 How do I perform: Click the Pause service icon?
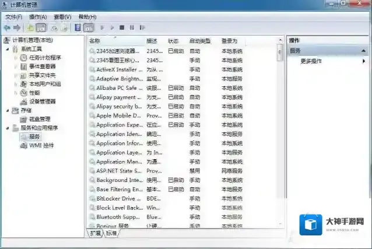click(x=132, y=28)
